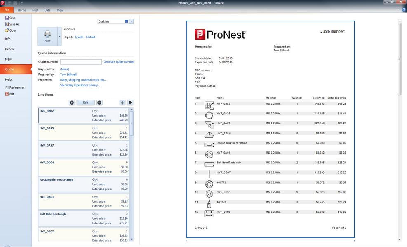The width and height of the screenshot is (407, 247).
Task: Select the HYP_0G07 line item
Action: 84,235
